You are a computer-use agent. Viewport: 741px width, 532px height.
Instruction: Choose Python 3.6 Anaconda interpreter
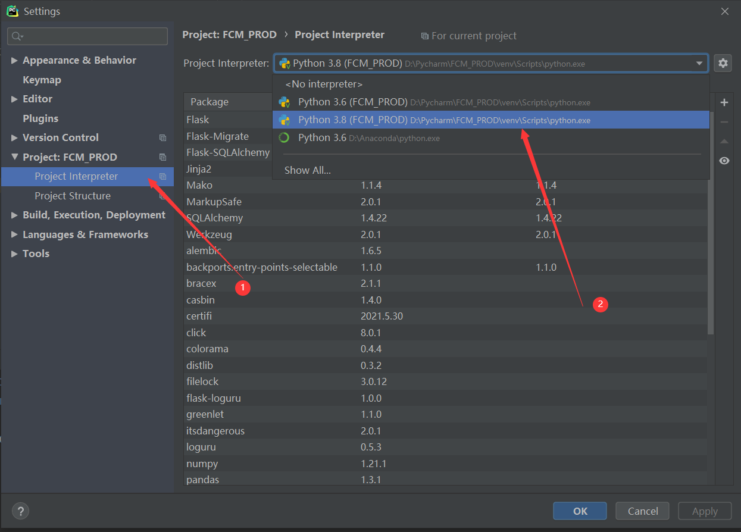point(491,137)
